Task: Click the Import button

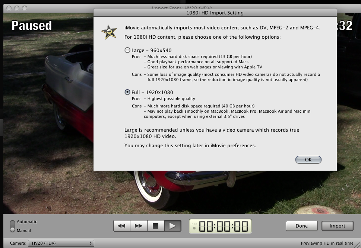Action: 337,226
